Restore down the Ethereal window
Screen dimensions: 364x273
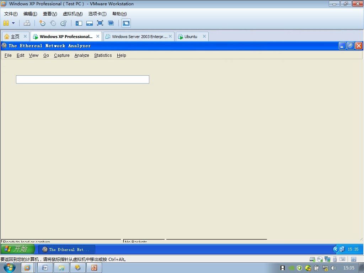pos(350,46)
